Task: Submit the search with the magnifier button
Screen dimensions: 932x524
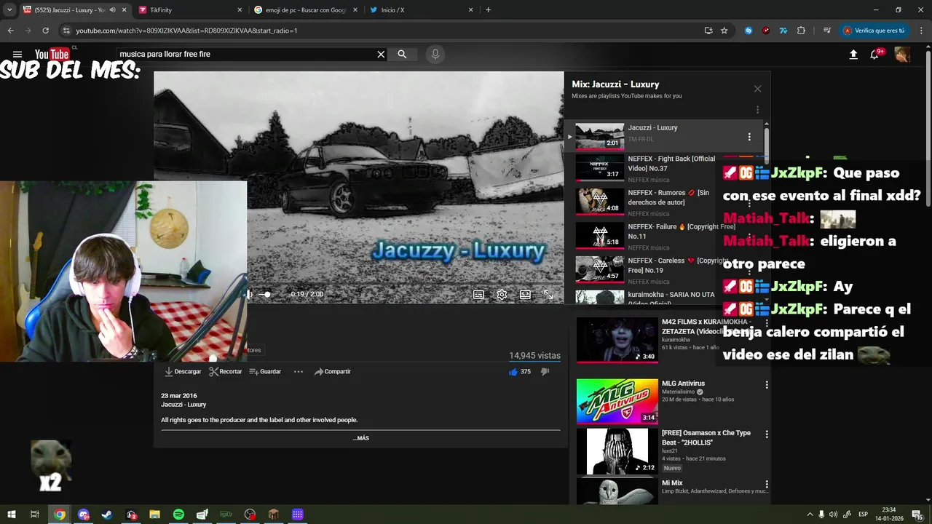Action: coord(402,55)
